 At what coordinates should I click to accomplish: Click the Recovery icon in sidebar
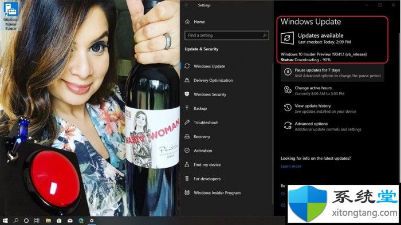(x=187, y=136)
